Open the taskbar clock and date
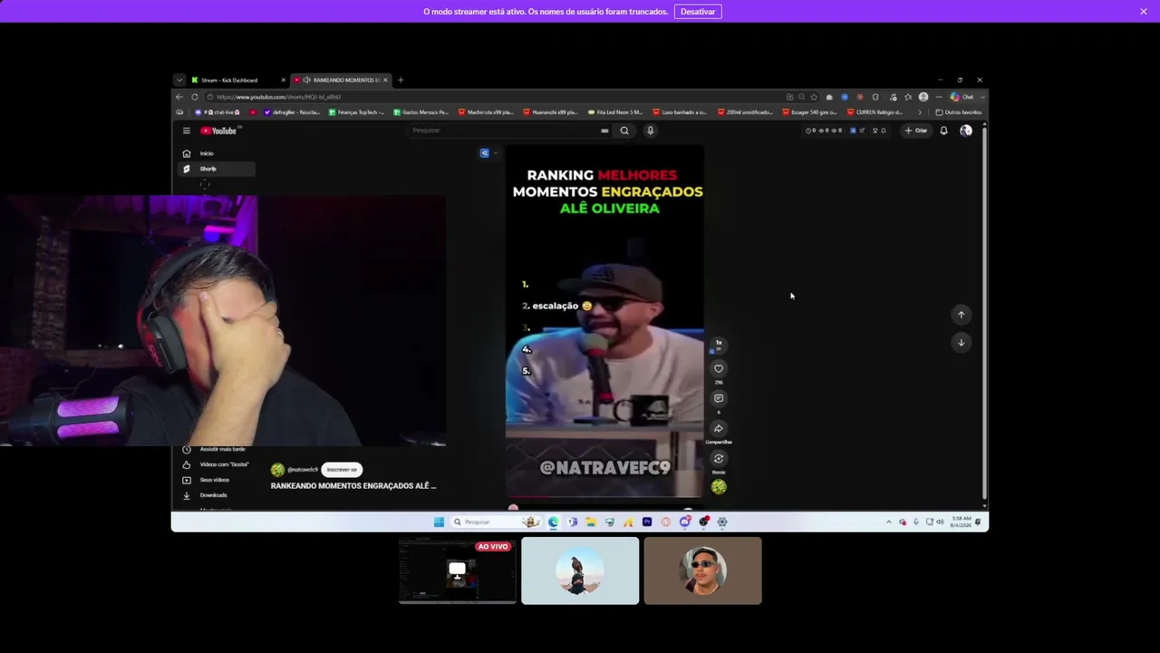Viewport: 1160px width, 653px height. click(x=961, y=521)
